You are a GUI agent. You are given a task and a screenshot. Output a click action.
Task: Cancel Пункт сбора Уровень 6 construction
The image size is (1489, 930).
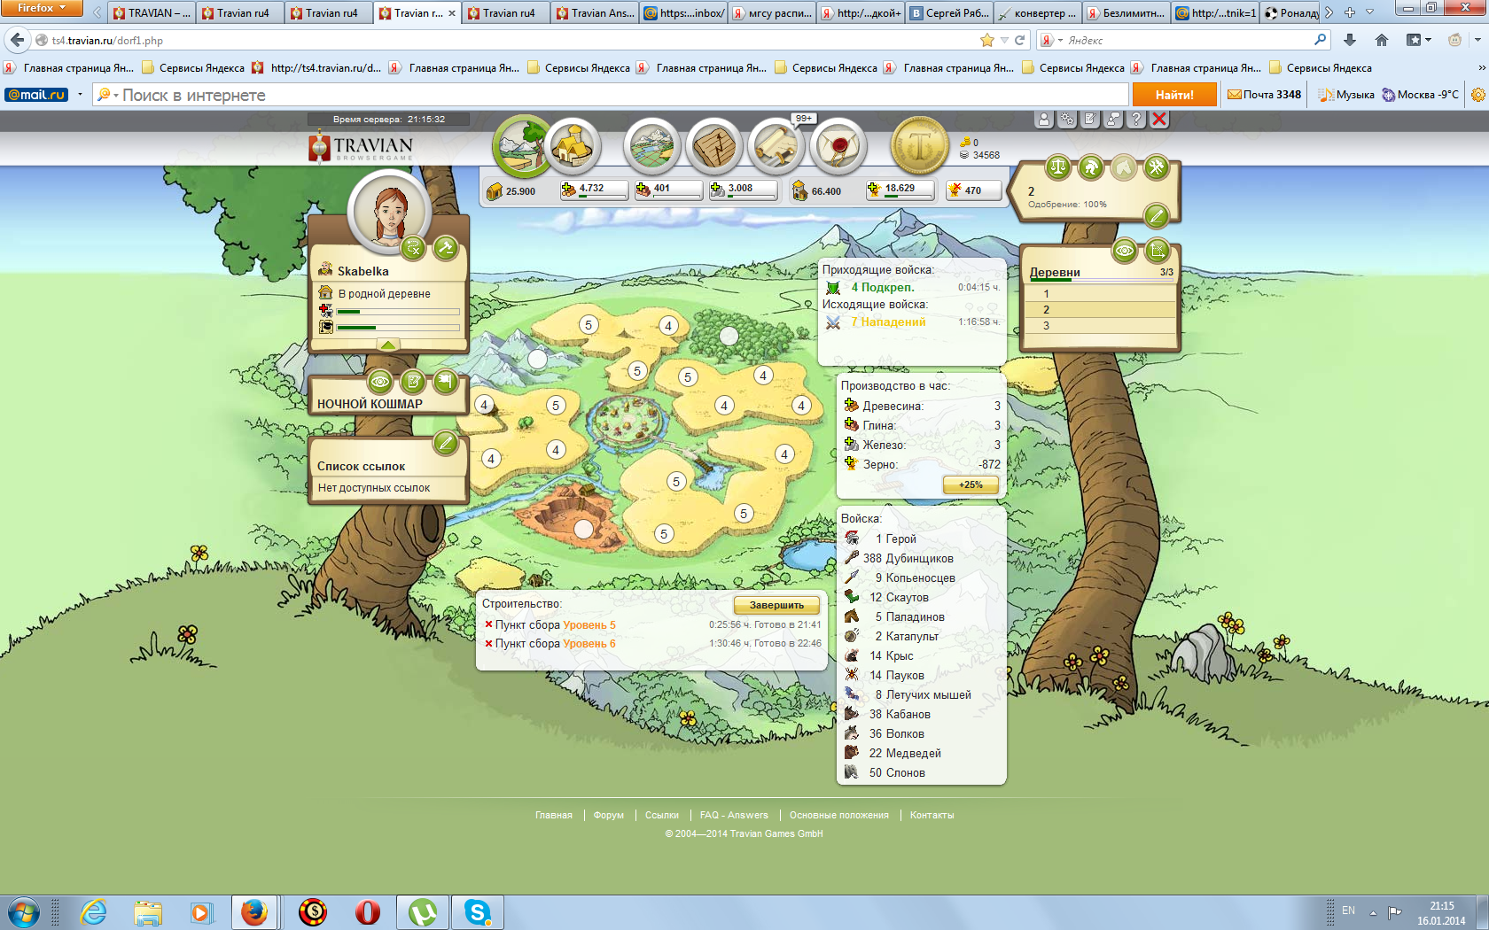tap(488, 644)
